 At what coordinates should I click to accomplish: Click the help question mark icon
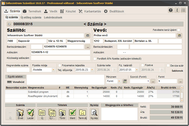pos(171,11)
